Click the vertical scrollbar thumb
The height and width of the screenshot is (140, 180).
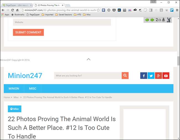178,61
